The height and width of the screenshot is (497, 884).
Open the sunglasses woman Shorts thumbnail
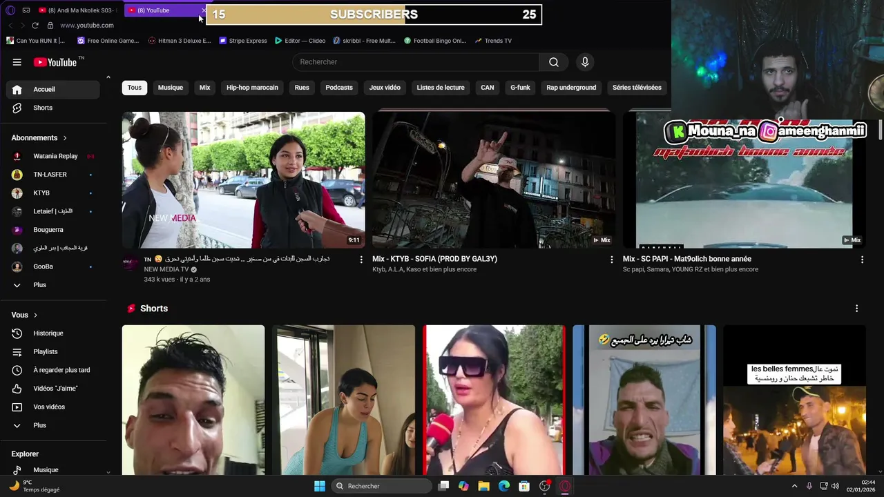point(494,400)
